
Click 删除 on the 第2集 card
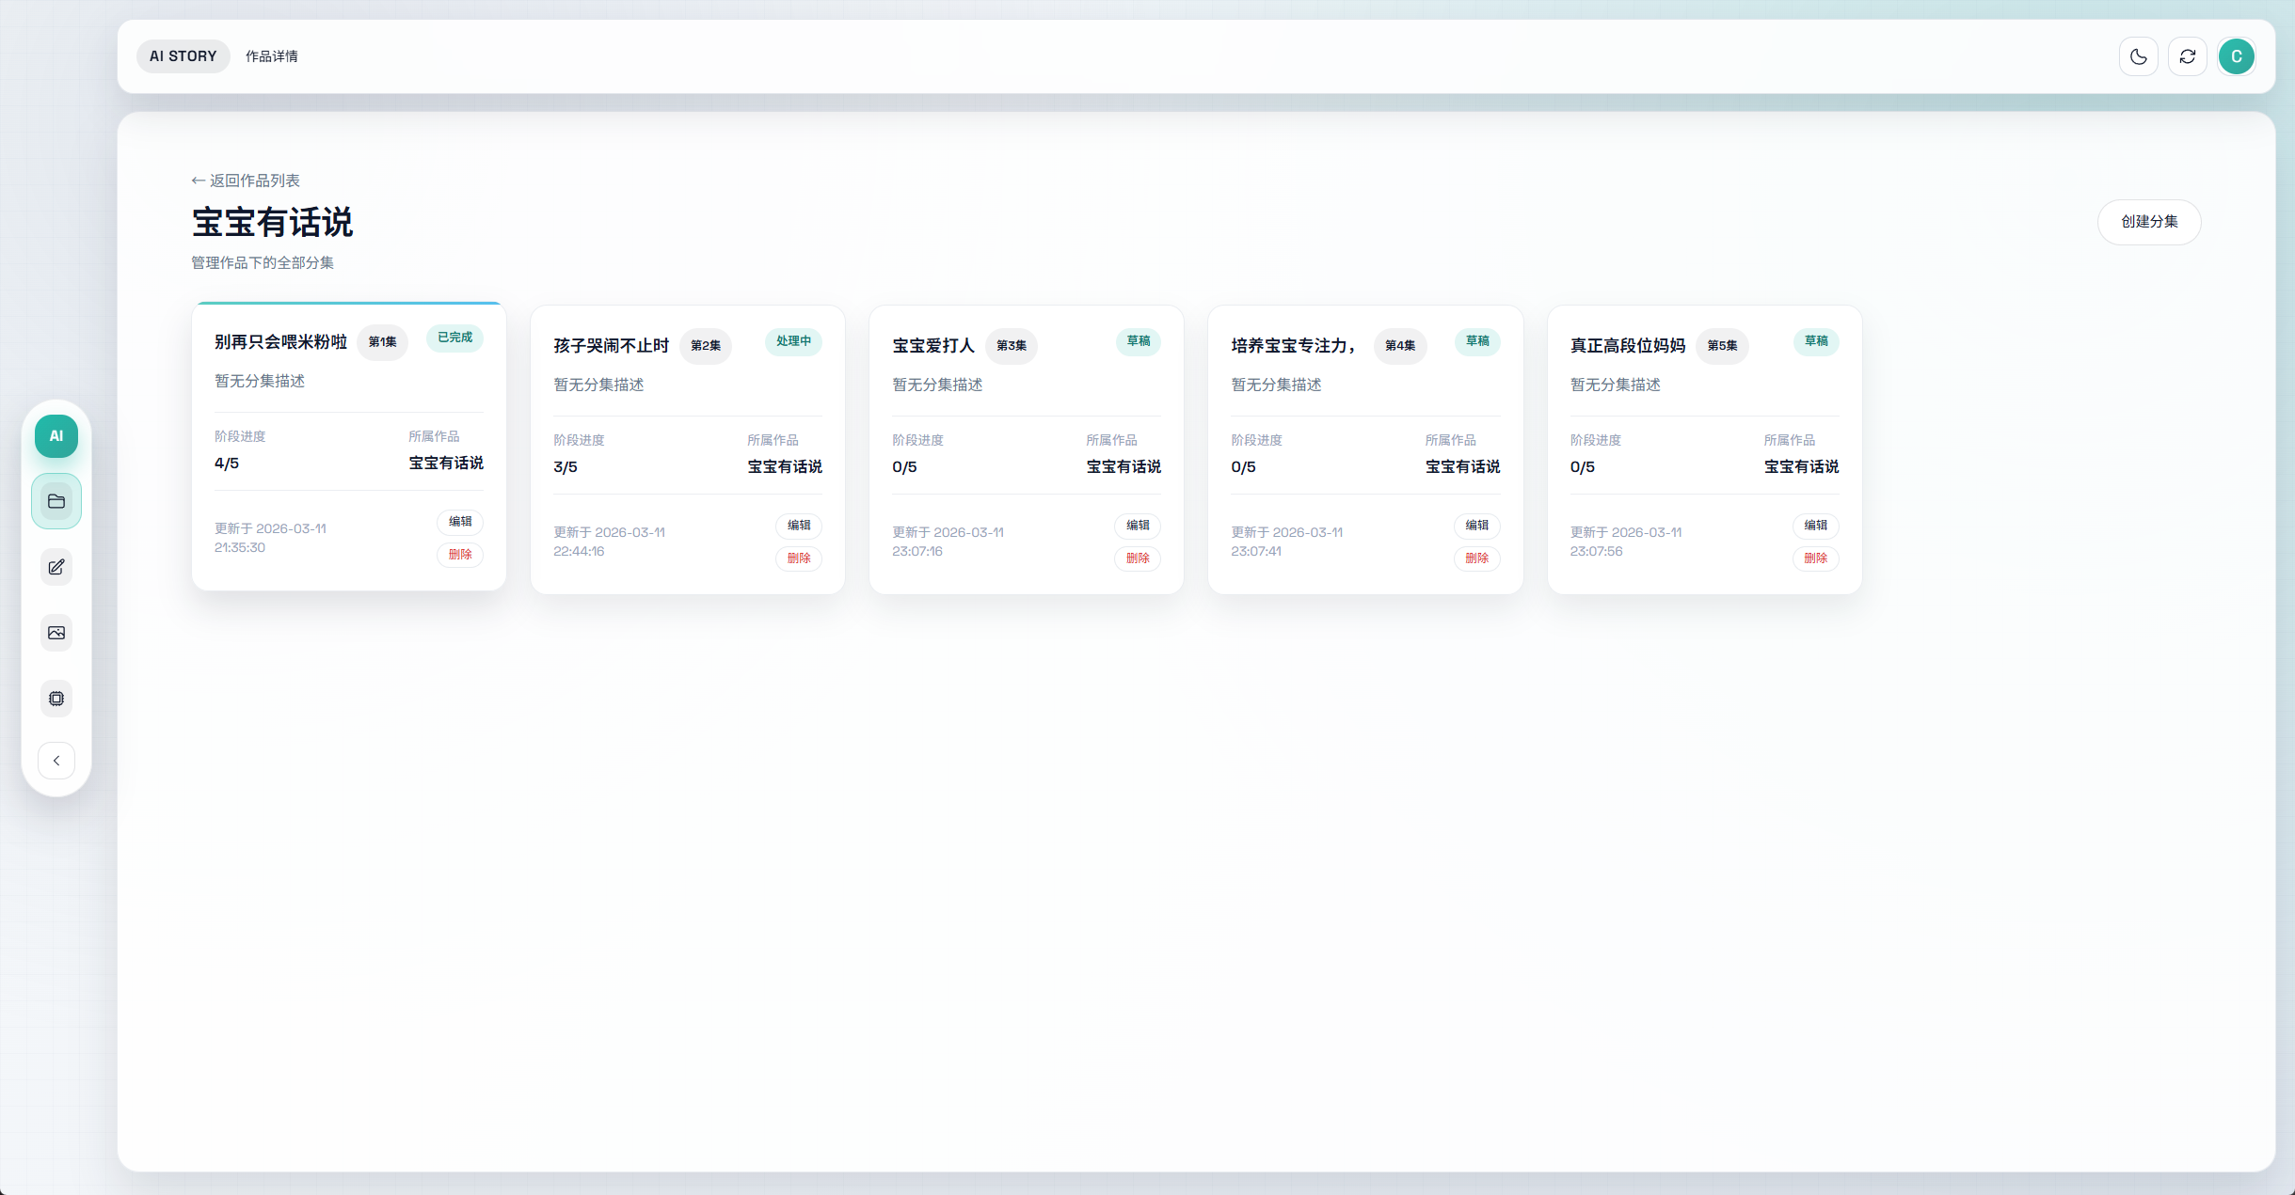click(x=799, y=558)
